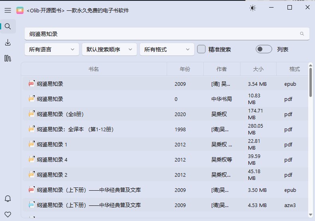315x221 pixels.
Task: Expand the 所有语言 language dropdown
Action: pyautogui.click(x=51, y=49)
